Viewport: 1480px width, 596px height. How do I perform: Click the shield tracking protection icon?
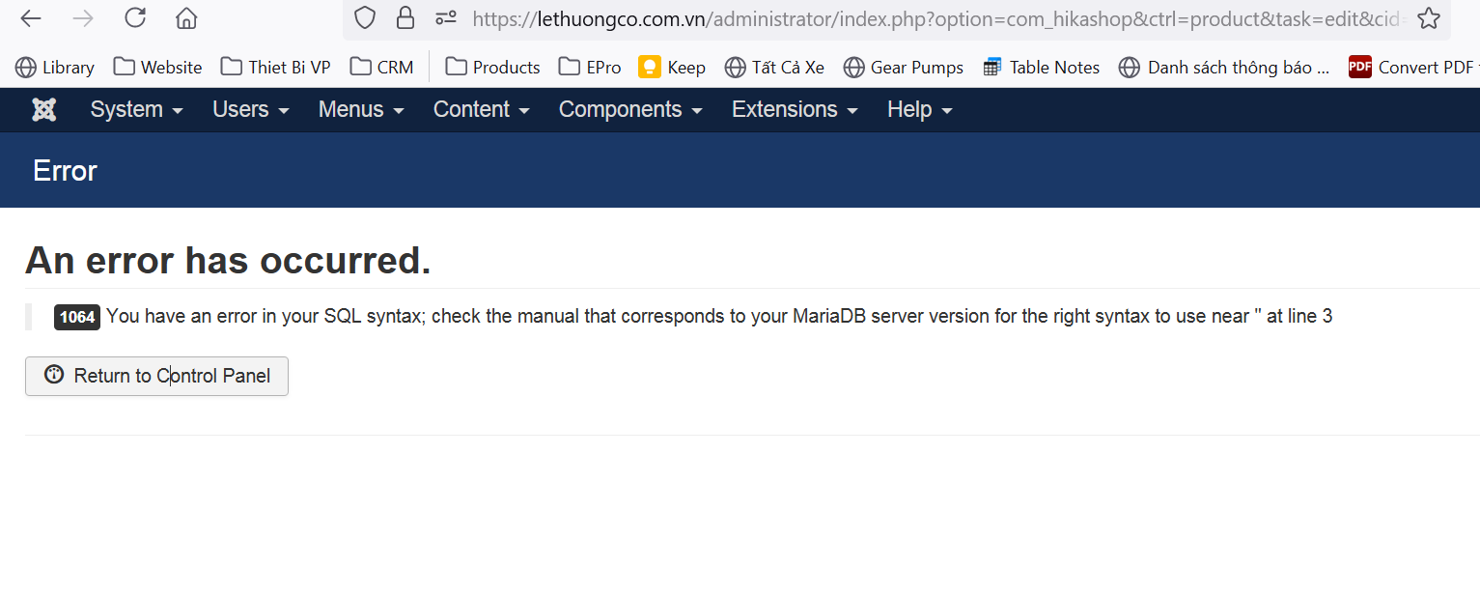tap(364, 17)
